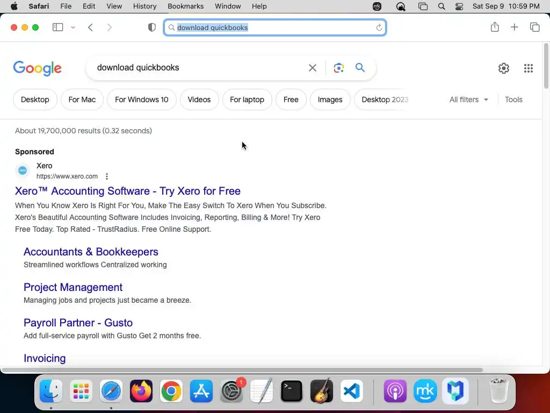The height and width of the screenshot is (413, 550).
Task: Open the File menu
Action: (x=66, y=6)
